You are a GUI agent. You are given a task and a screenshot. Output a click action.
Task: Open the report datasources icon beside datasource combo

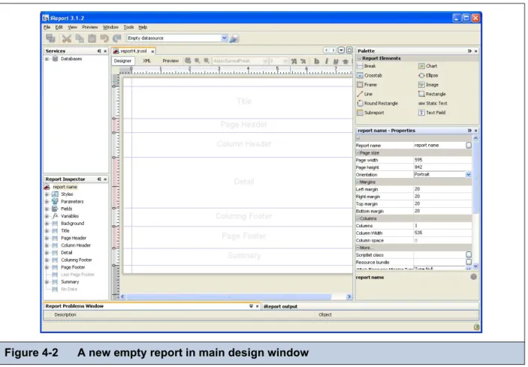tap(234, 39)
